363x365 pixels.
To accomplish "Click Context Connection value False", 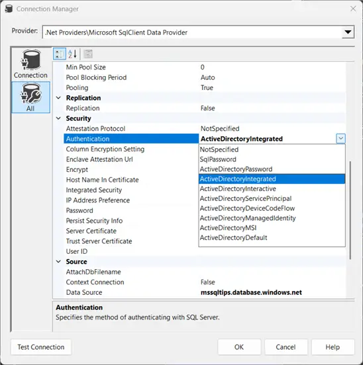I will pyautogui.click(x=208, y=282).
